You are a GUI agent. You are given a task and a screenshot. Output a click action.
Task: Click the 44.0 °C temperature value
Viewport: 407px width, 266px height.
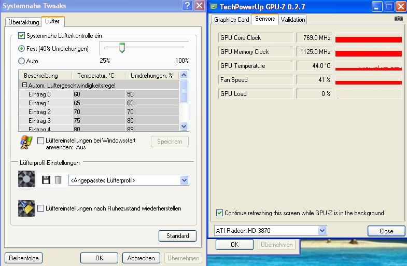[x=314, y=66]
